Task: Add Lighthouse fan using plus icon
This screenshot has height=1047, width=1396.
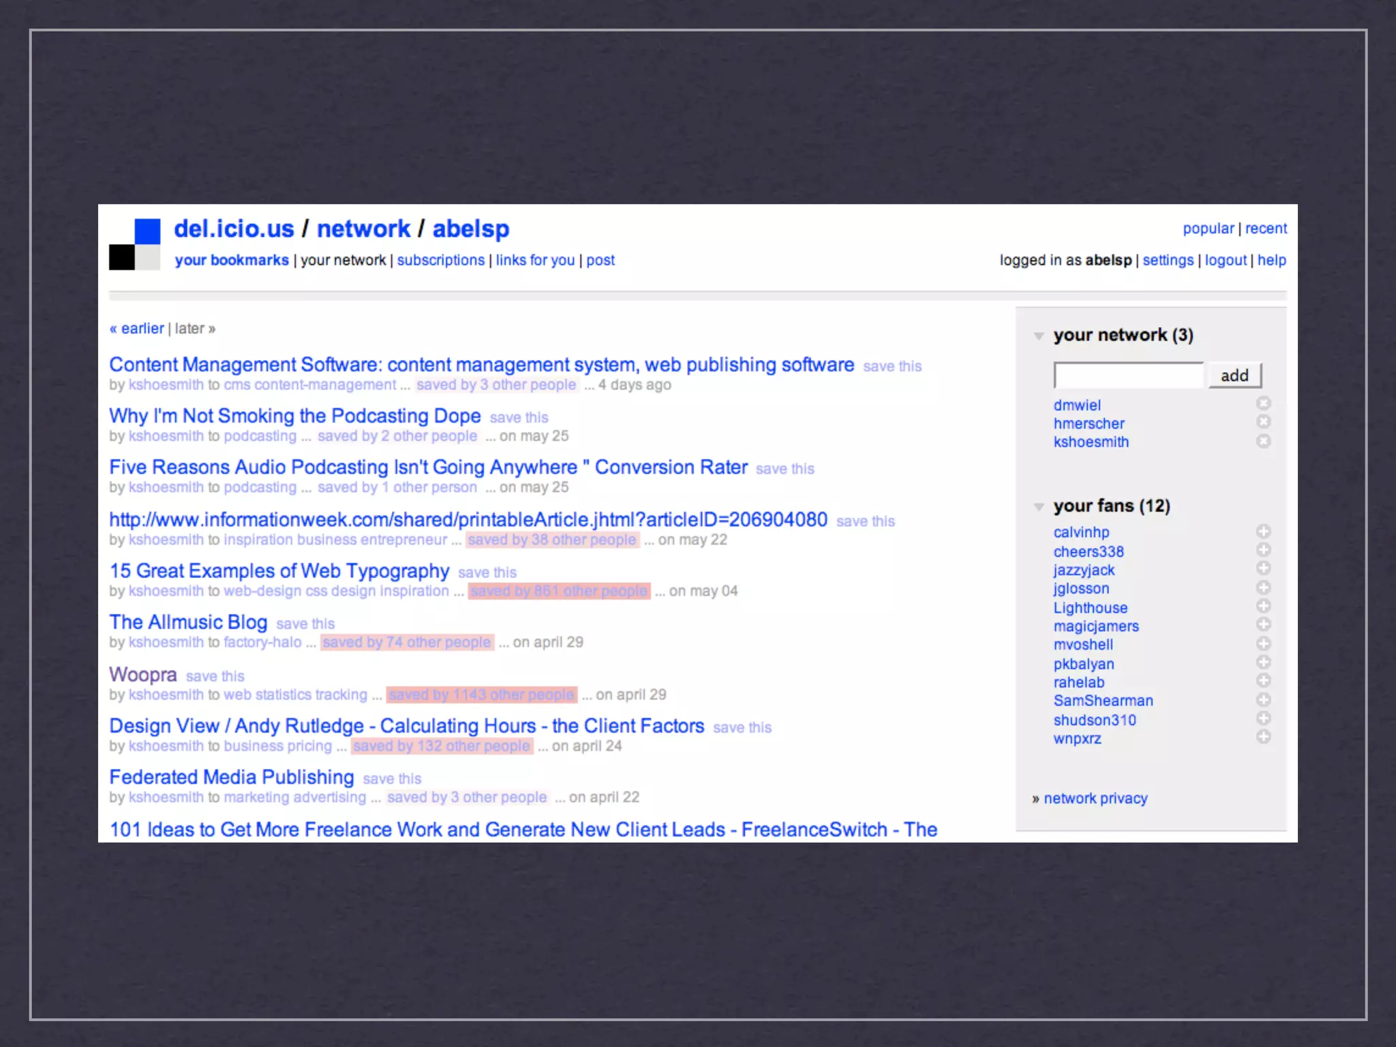Action: (1263, 606)
